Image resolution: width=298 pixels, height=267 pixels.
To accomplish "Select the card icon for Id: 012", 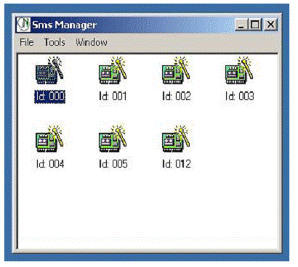I will click(x=176, y=139).
